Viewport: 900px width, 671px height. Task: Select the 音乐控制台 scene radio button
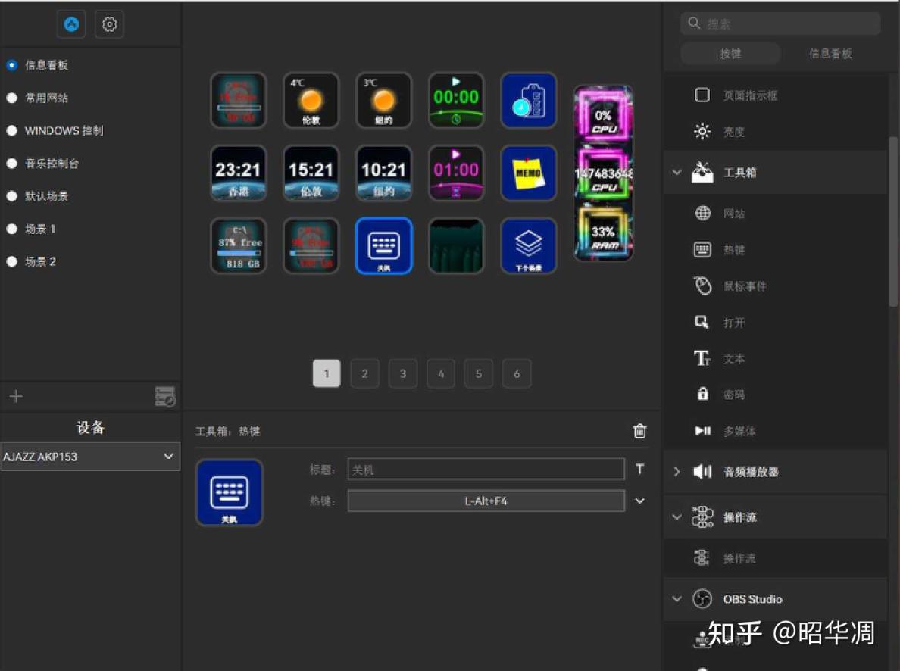click(11, 163)
